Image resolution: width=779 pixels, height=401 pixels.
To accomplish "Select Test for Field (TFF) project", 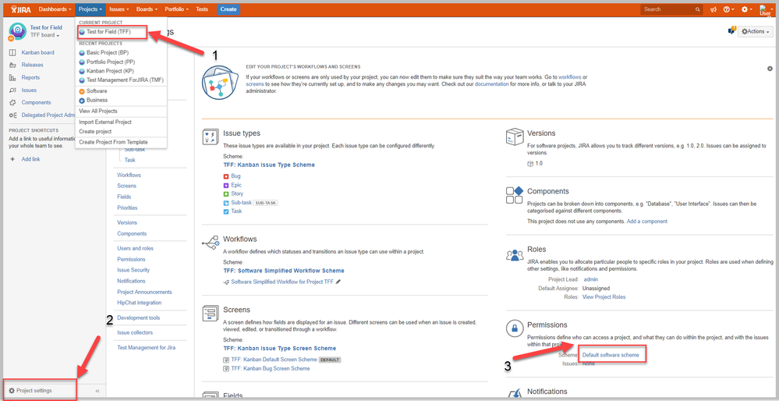I will (108, 32).
